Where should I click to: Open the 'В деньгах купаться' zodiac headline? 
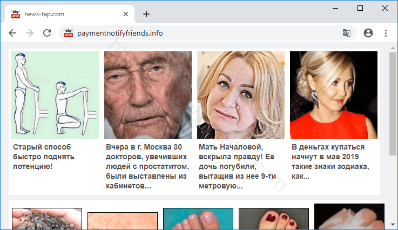point(330,161)
